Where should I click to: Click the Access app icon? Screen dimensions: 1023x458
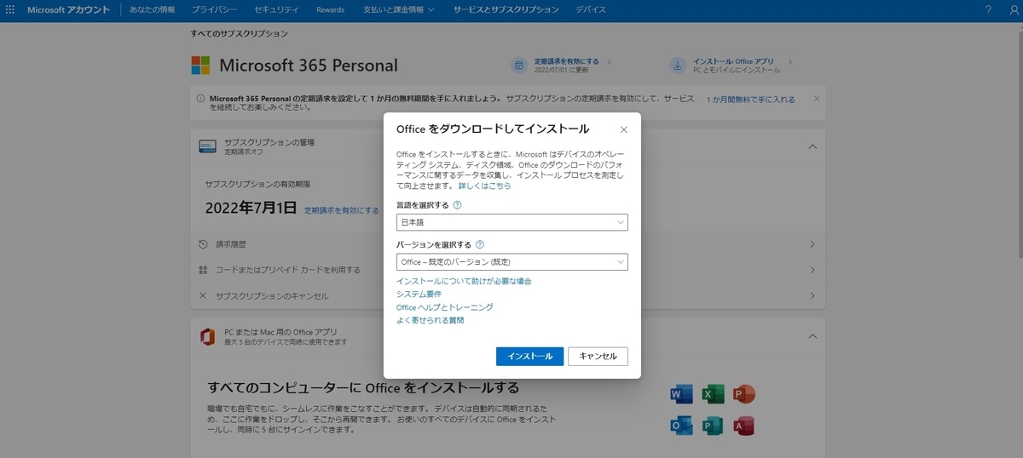(744, 426)
